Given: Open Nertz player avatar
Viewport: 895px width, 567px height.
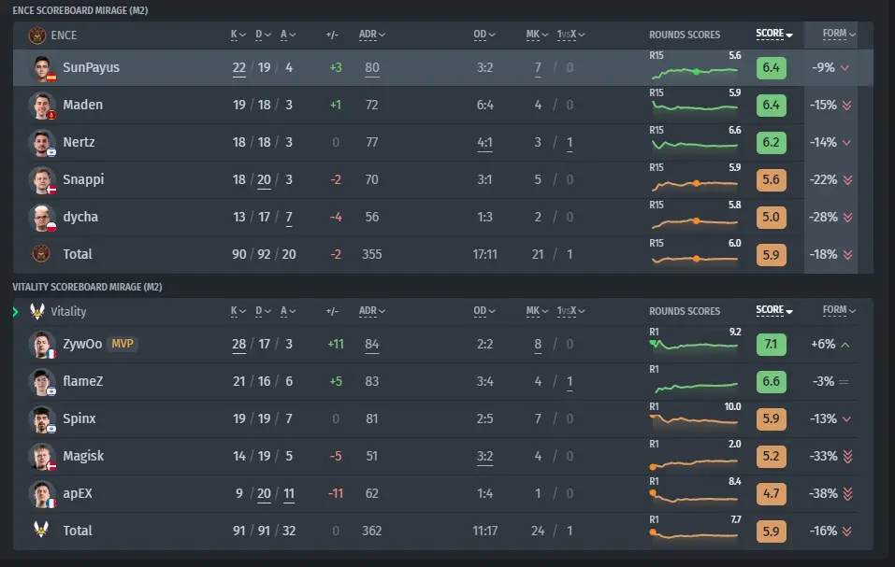Looking at the screenshot, I should pos(42,143).
